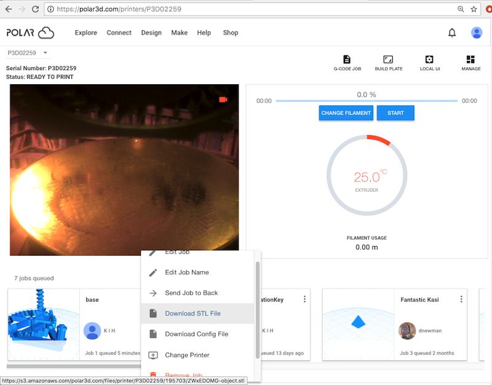Open the Design menu
This screenshot has width=492, height=385.
click(151, 33)
